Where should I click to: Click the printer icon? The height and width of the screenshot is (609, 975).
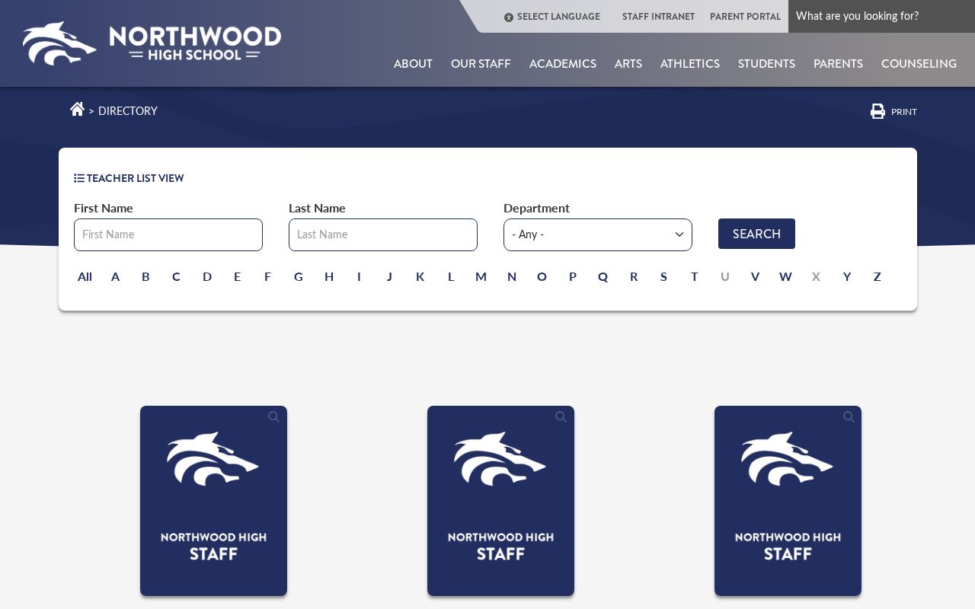click(x=877, y=111)
